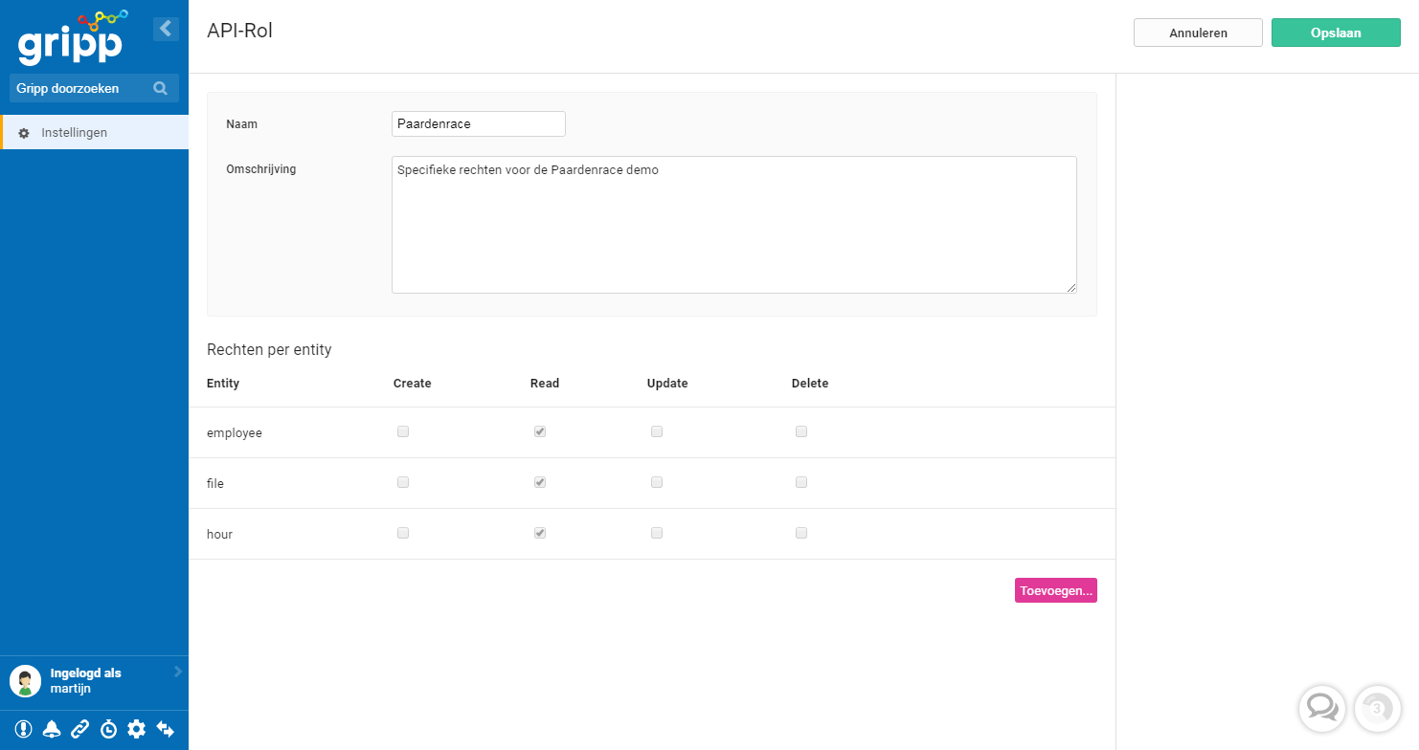The width and height of the screenshot is (1419, 750).
Task: Click the 'Ingelogd als martijn' text
Action: pos(86,680)
